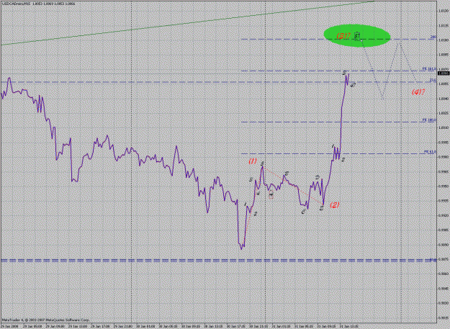Select the wave C label near the low
Screen dimensions: 450x329
coord(303,212)
